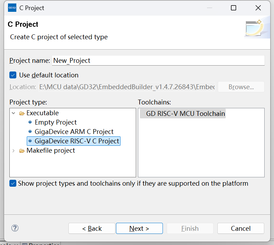274x245 pixels.
Task: Choose GigaDevice ARM C Project
Action: [74, 132]
